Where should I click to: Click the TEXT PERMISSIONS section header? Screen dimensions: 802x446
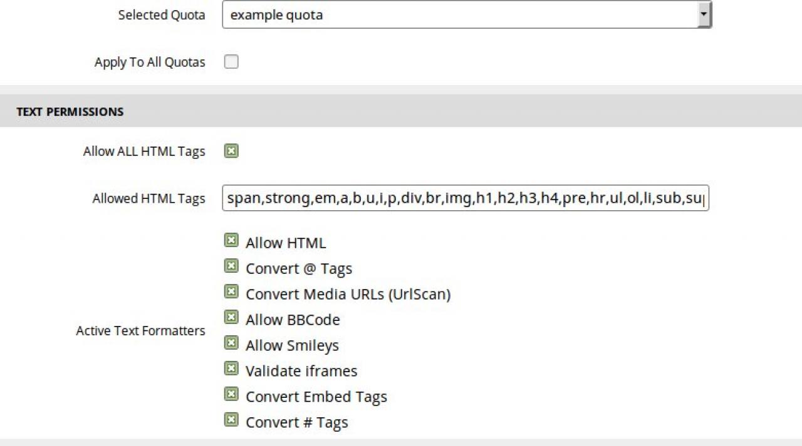point(70,112)
